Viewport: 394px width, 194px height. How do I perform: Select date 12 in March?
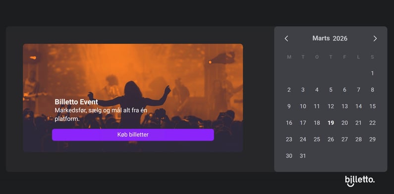click(331, 106)
